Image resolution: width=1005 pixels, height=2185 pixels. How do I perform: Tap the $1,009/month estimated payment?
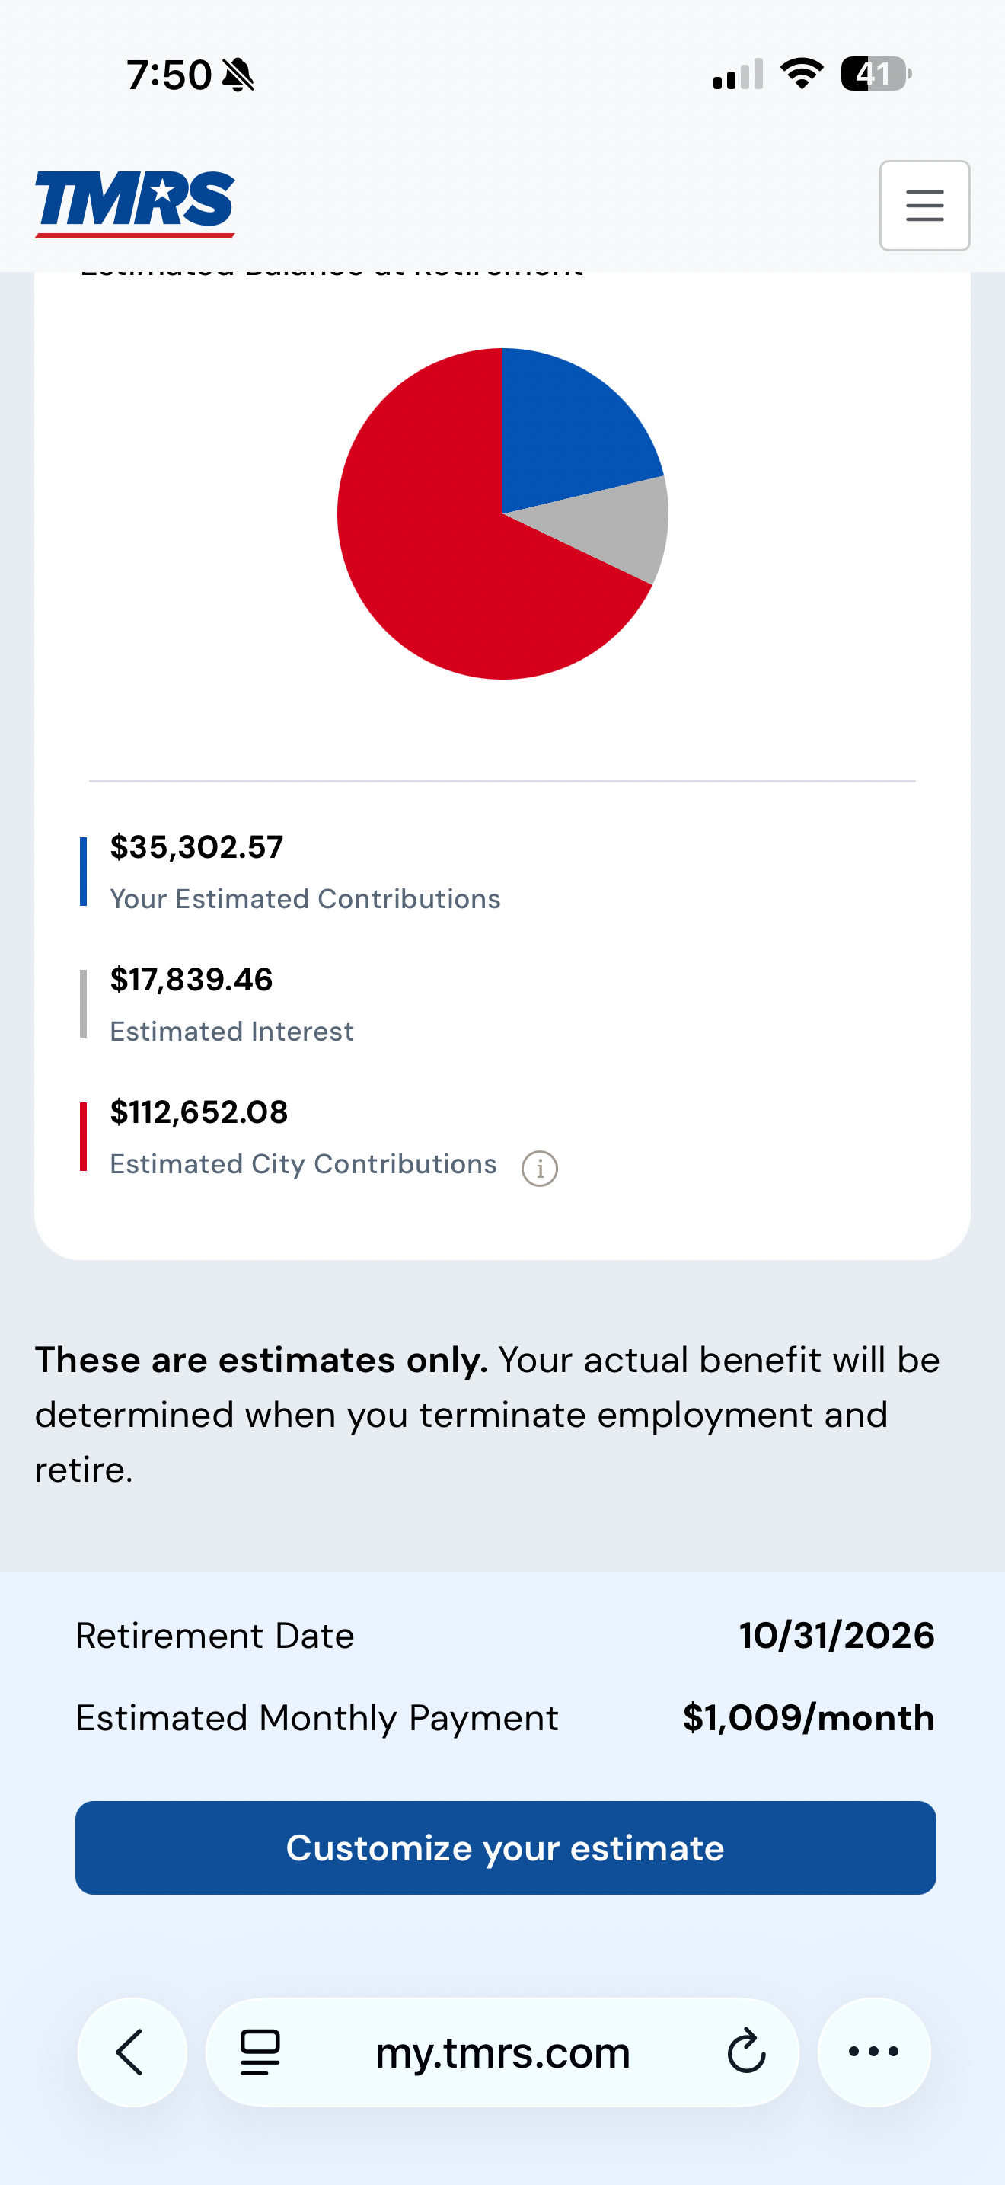[x=809, y=1718]
